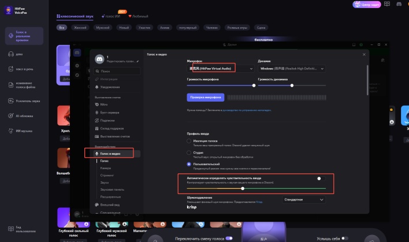Click the book guide icon in HitPaw top bar
This screenshot has width=409, height=242.
pos(387,4)
